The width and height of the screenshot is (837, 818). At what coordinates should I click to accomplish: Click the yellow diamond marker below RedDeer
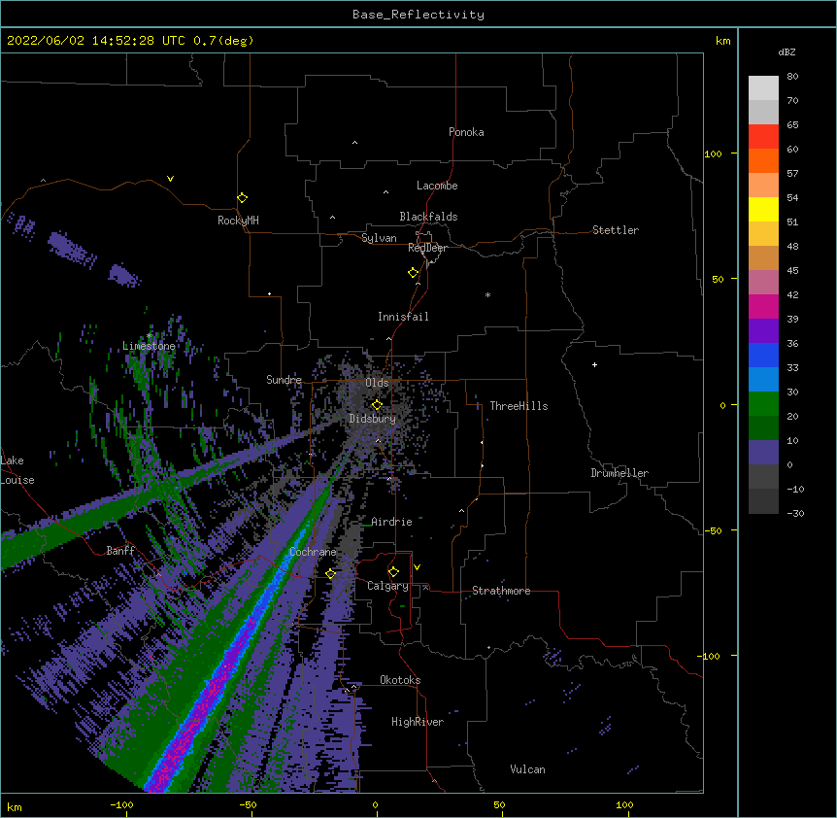414,273
